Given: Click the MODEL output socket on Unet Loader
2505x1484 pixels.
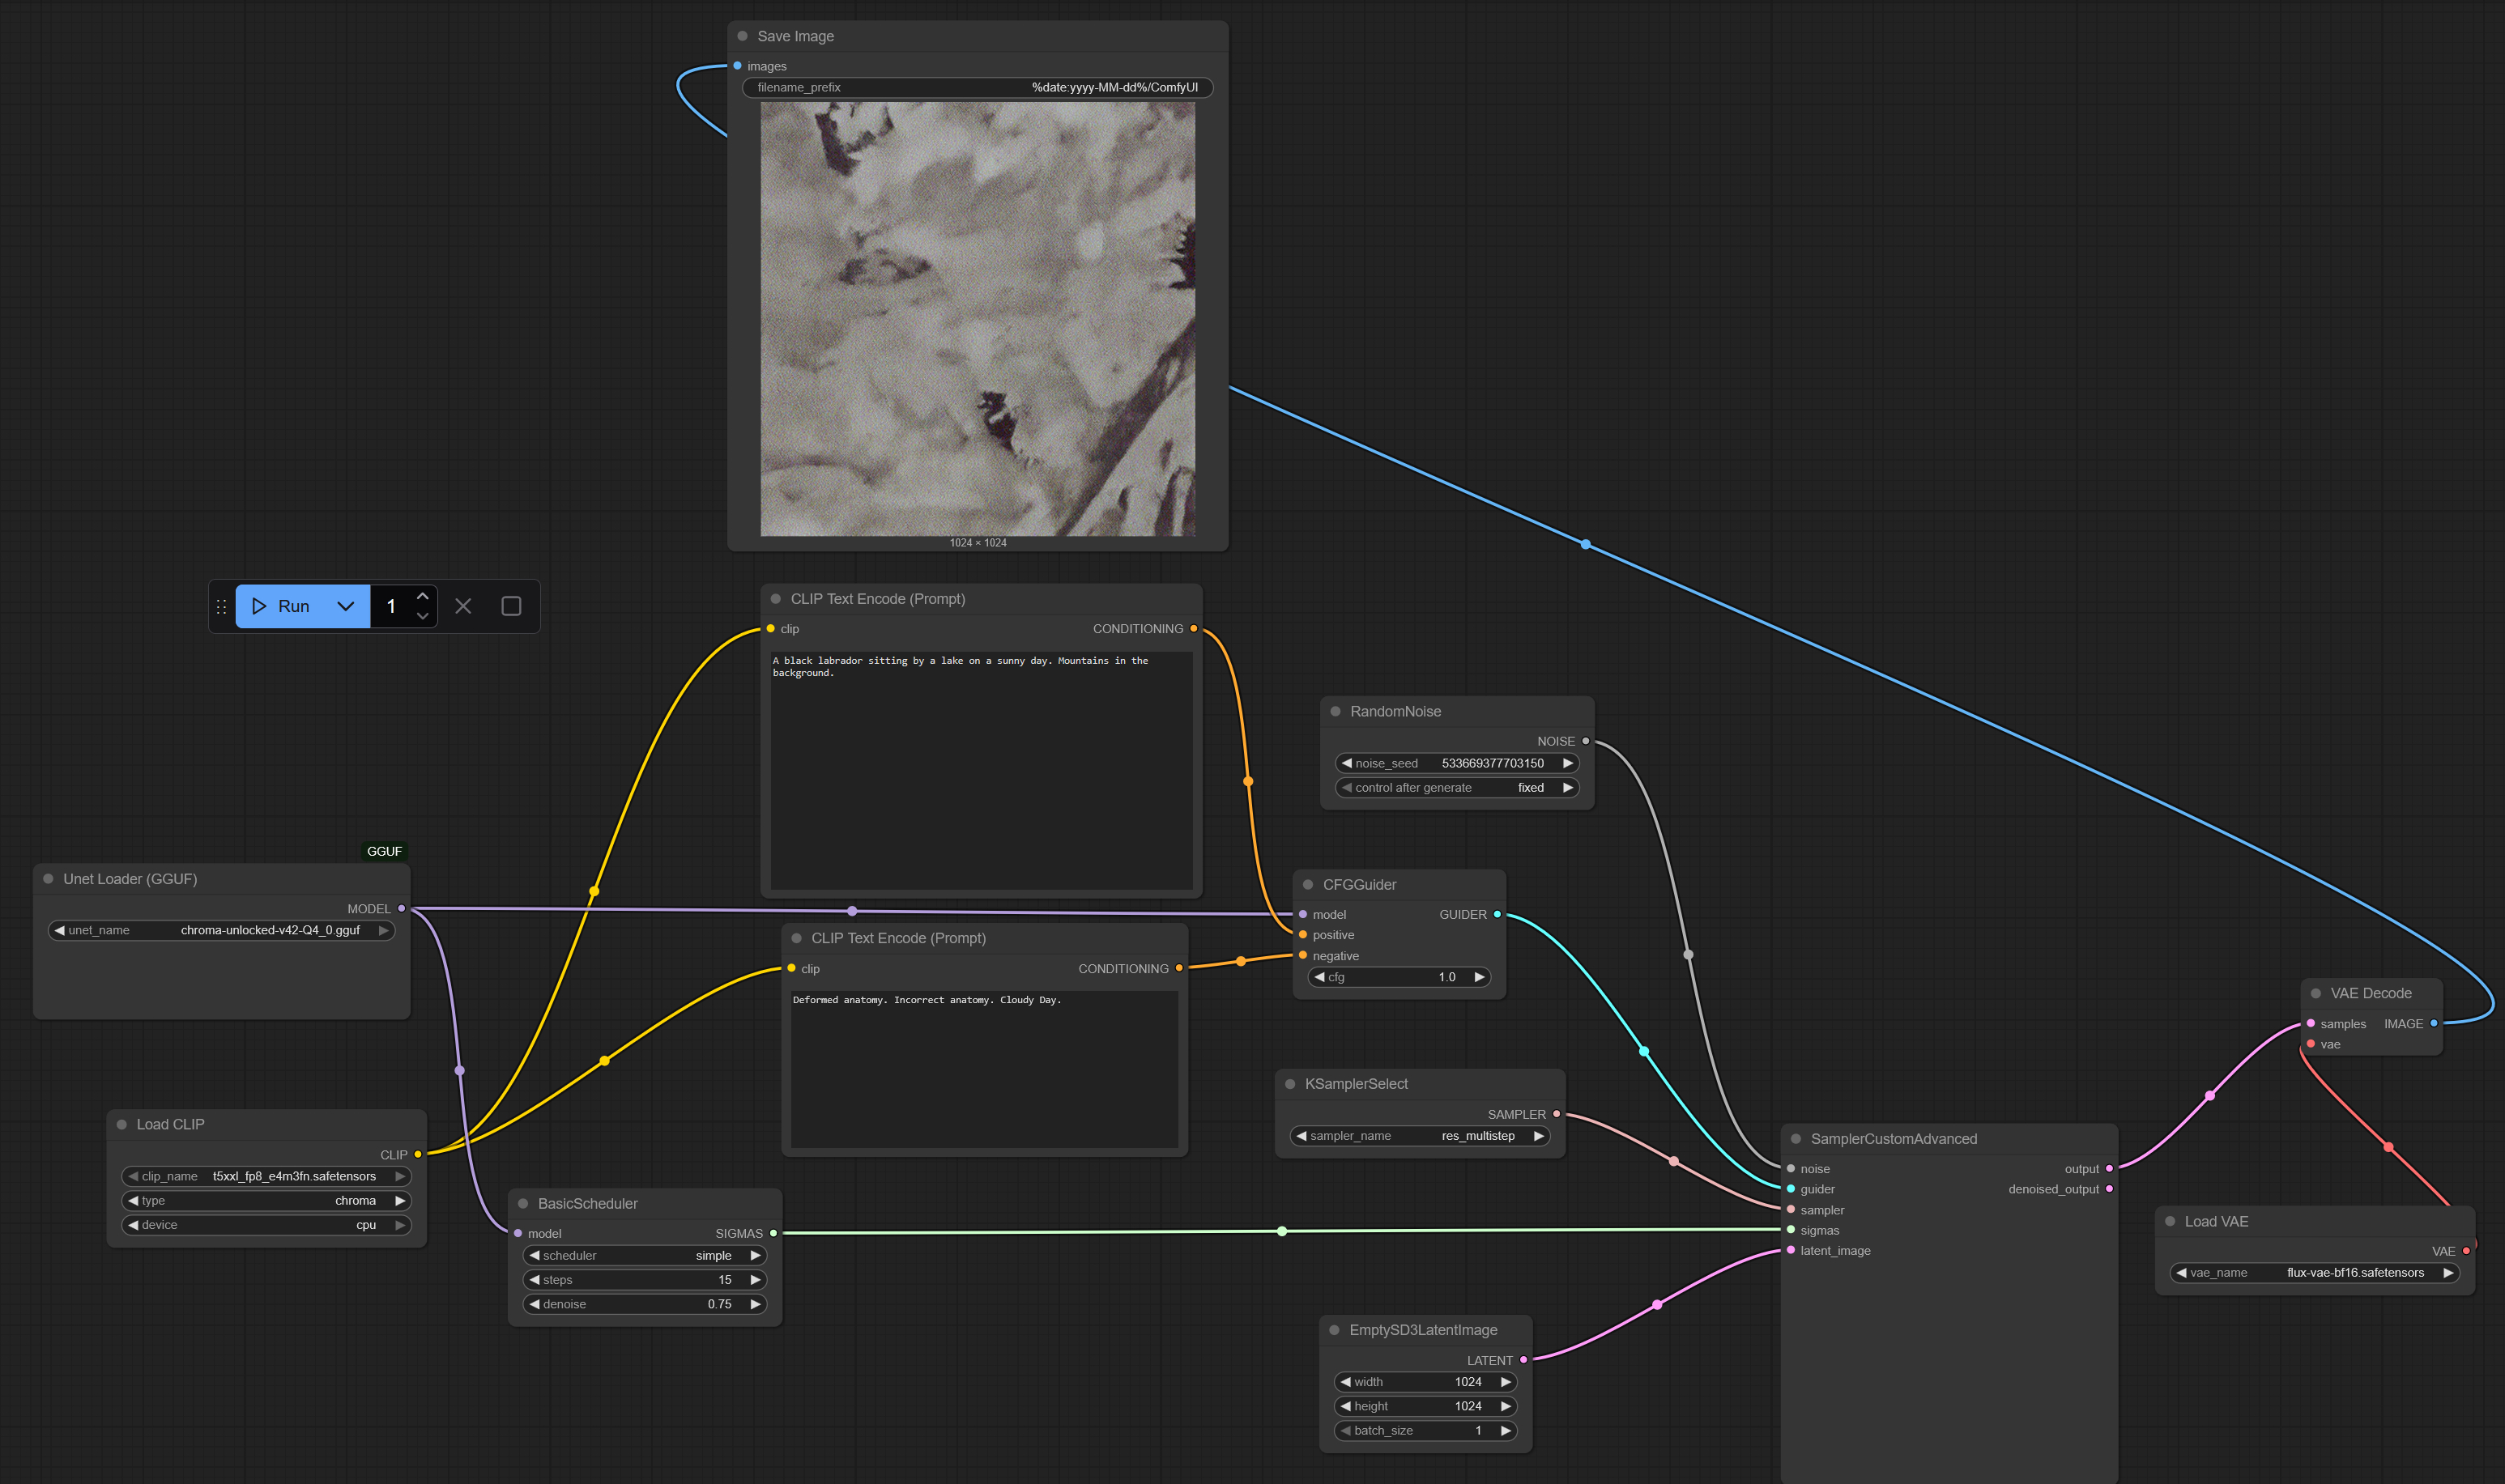Looking at the screenshot, I should click(x=401, y=909).
